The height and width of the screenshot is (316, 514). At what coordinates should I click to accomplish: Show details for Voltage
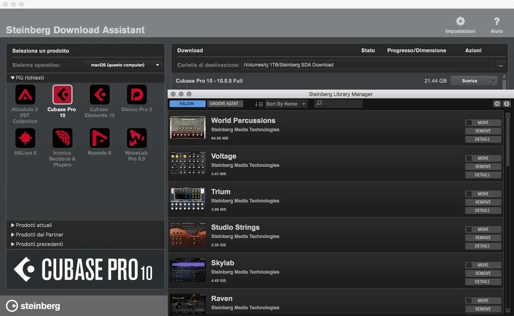[x=483, y=175]
